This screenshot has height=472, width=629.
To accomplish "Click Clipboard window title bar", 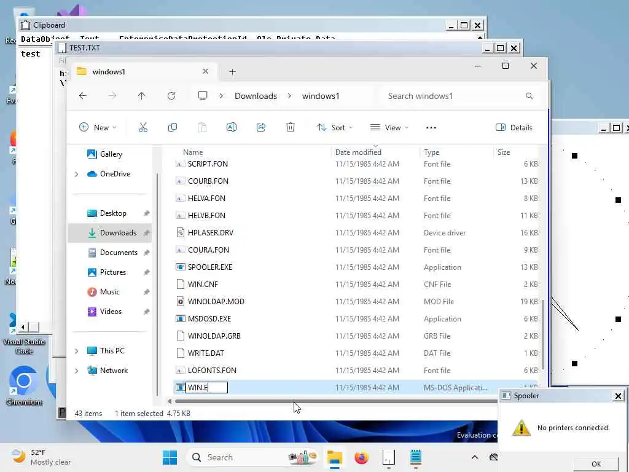I will pyautogui.click(x=233, y=25).
